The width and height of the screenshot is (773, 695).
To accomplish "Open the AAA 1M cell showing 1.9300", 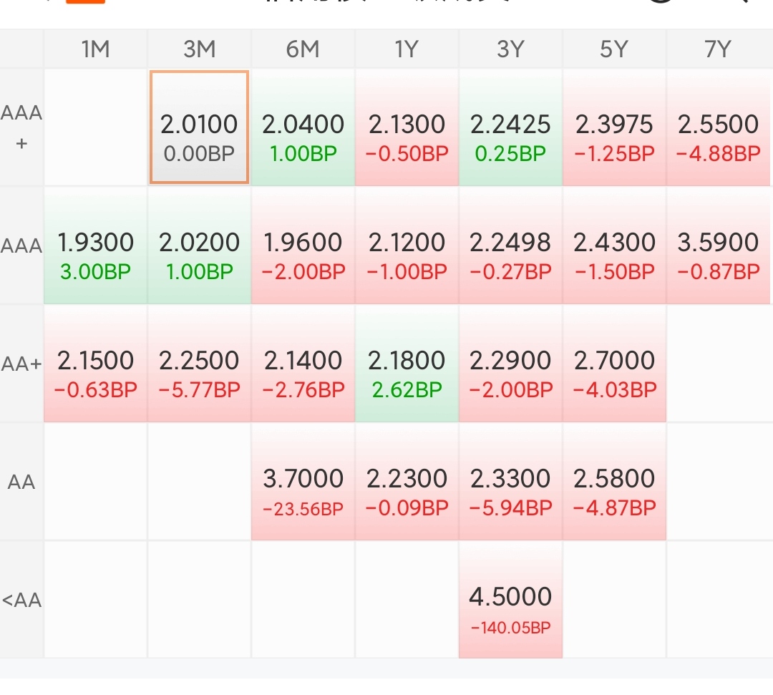I will coord(95,246).
